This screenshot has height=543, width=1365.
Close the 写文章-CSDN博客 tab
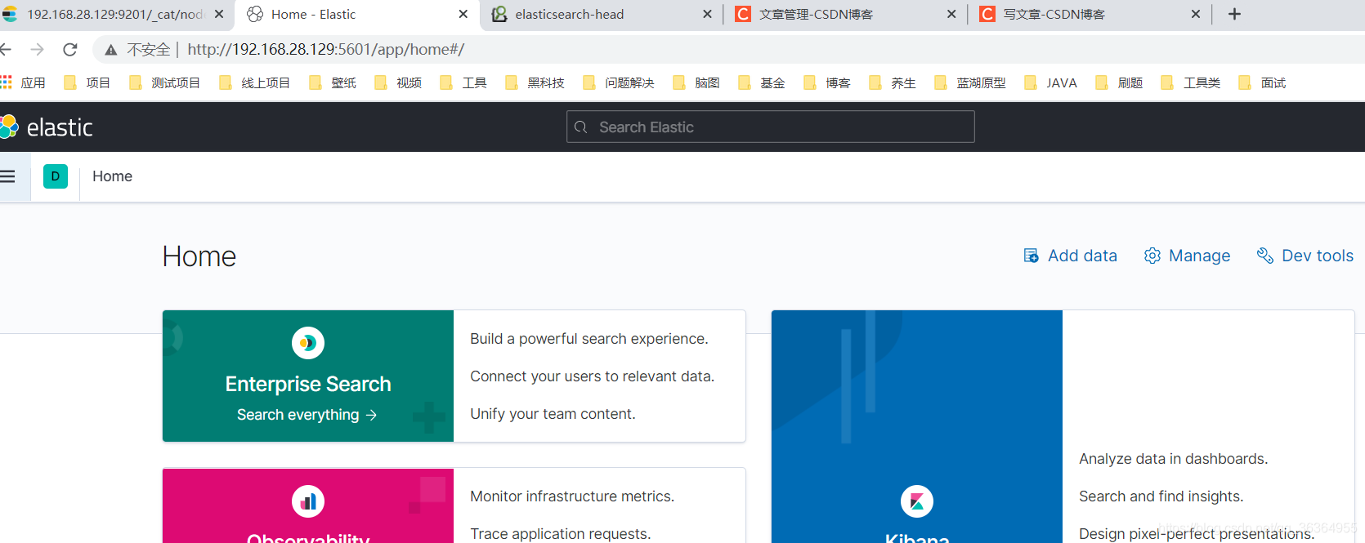[1196, 14]
